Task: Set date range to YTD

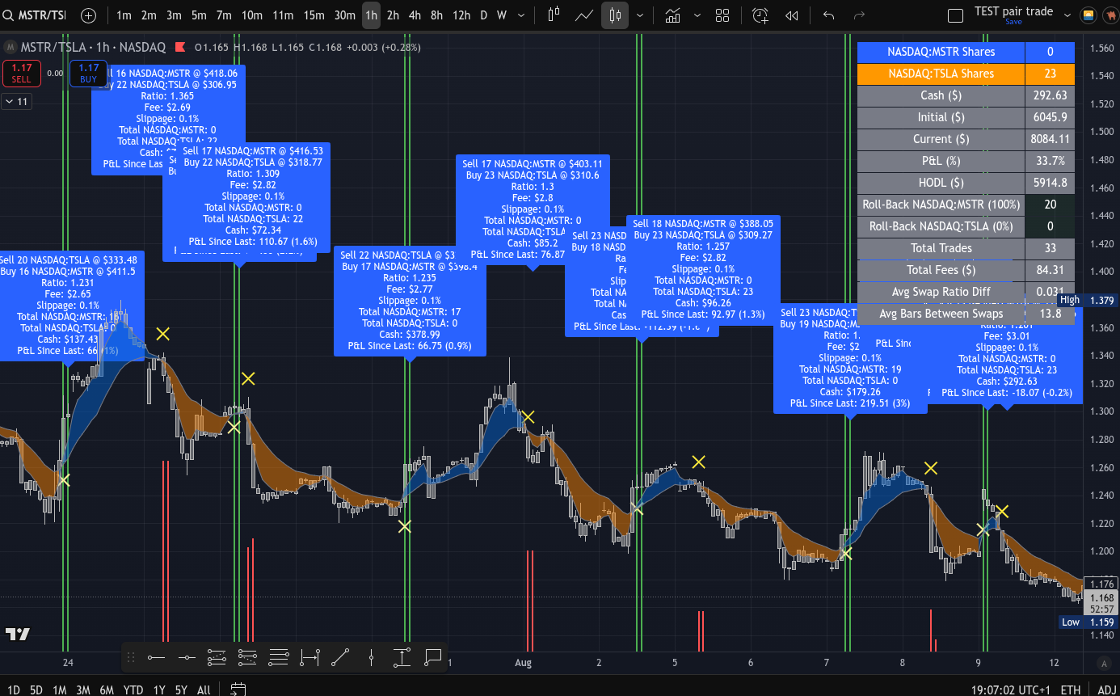Action: coord(133,690)
